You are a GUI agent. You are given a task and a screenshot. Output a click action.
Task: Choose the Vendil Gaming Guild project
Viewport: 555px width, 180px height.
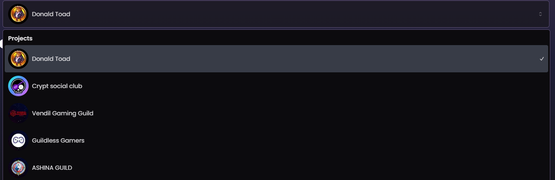276,113
